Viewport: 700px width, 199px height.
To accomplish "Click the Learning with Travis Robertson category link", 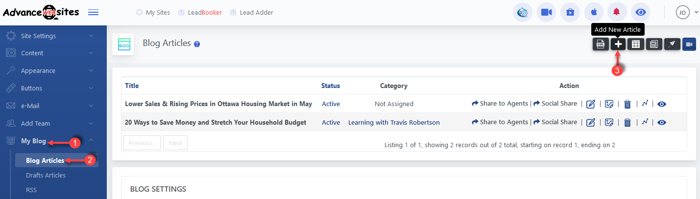I will click(394, 122).
